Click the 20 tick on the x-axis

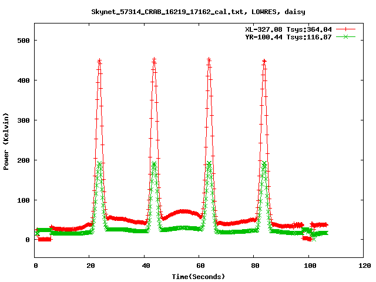tap(89, 266)
